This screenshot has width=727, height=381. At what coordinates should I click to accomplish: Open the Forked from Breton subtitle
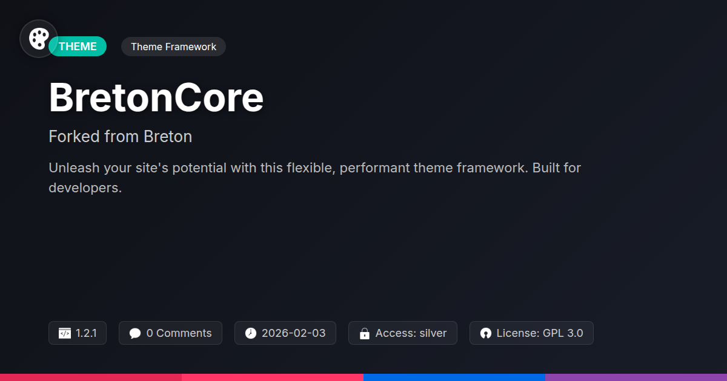[120, 137]
